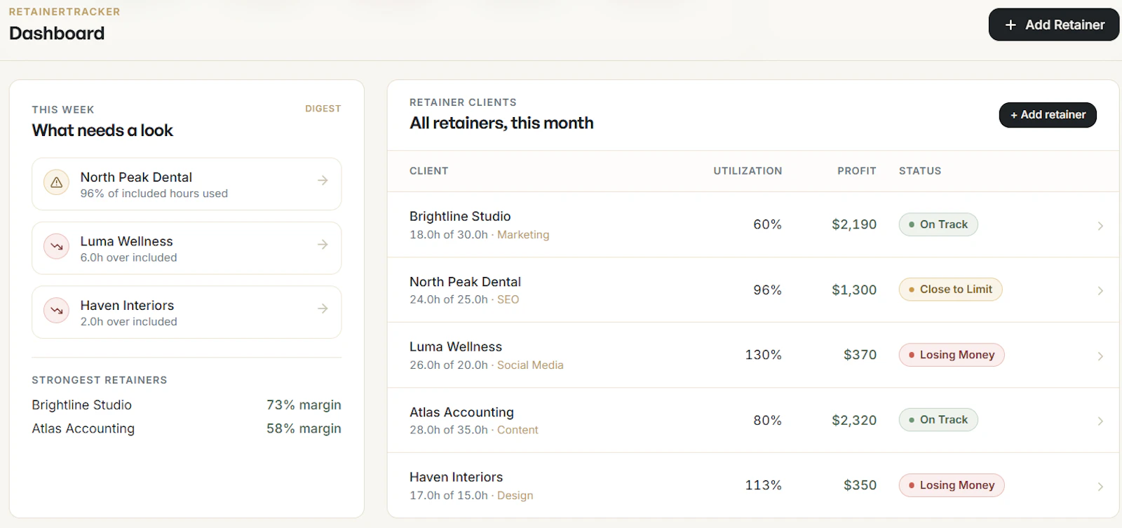
Task: Click the 96% utilization value
Action: [767, 290]
